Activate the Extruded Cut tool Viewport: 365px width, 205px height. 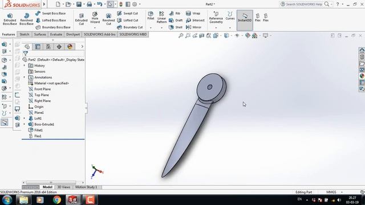click(81, 19)
